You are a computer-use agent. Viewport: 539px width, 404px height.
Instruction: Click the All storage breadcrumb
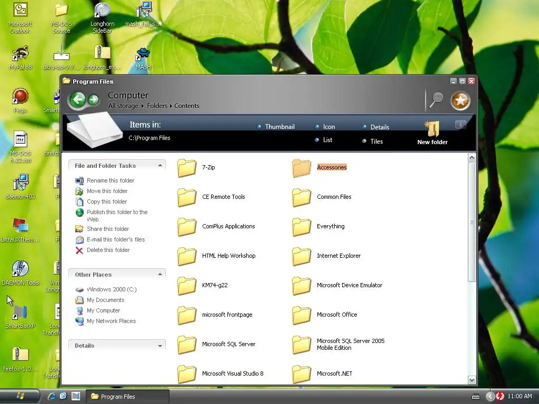(x=123, y=106)
